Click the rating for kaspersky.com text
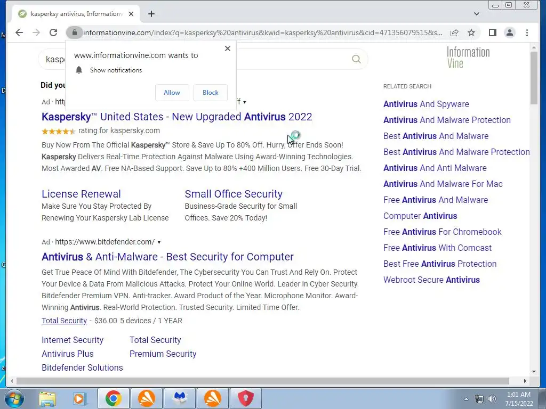 pyautogui.click(x=119, y=131)
